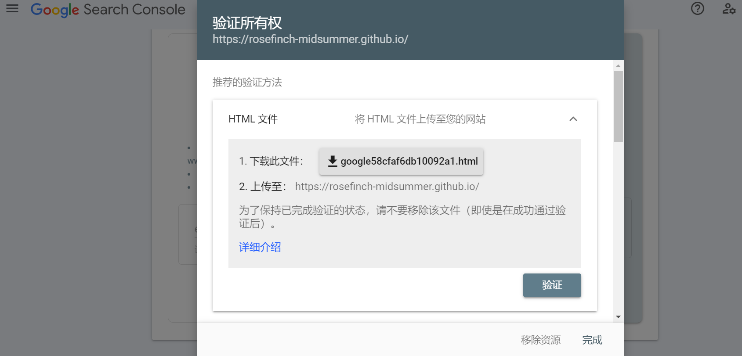742x356 pixels.
Task: Click 移除资源 to remove property
Action: 540,340
